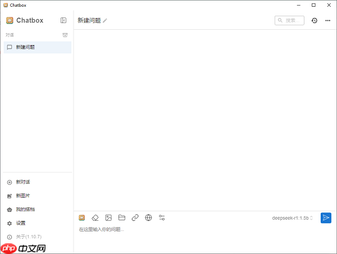Attach an image with the picture icon
This screenshot has width=337, height=254.
tap(108, 218)
